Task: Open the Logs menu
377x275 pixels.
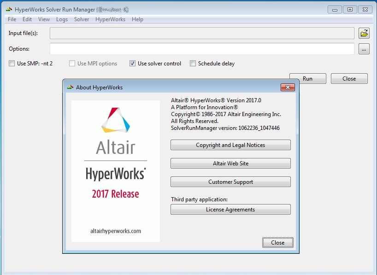Action: pos(62,19)
